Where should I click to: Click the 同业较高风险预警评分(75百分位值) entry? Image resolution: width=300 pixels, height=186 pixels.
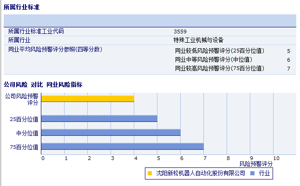click(220, 69)
